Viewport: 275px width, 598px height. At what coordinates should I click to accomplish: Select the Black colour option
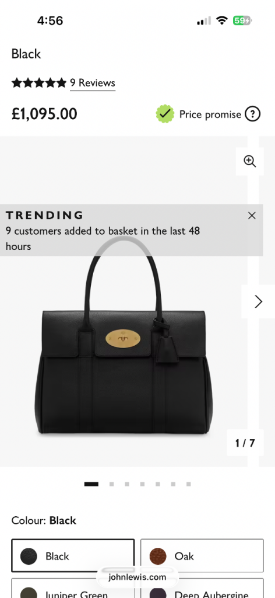(x=73, y=556)
